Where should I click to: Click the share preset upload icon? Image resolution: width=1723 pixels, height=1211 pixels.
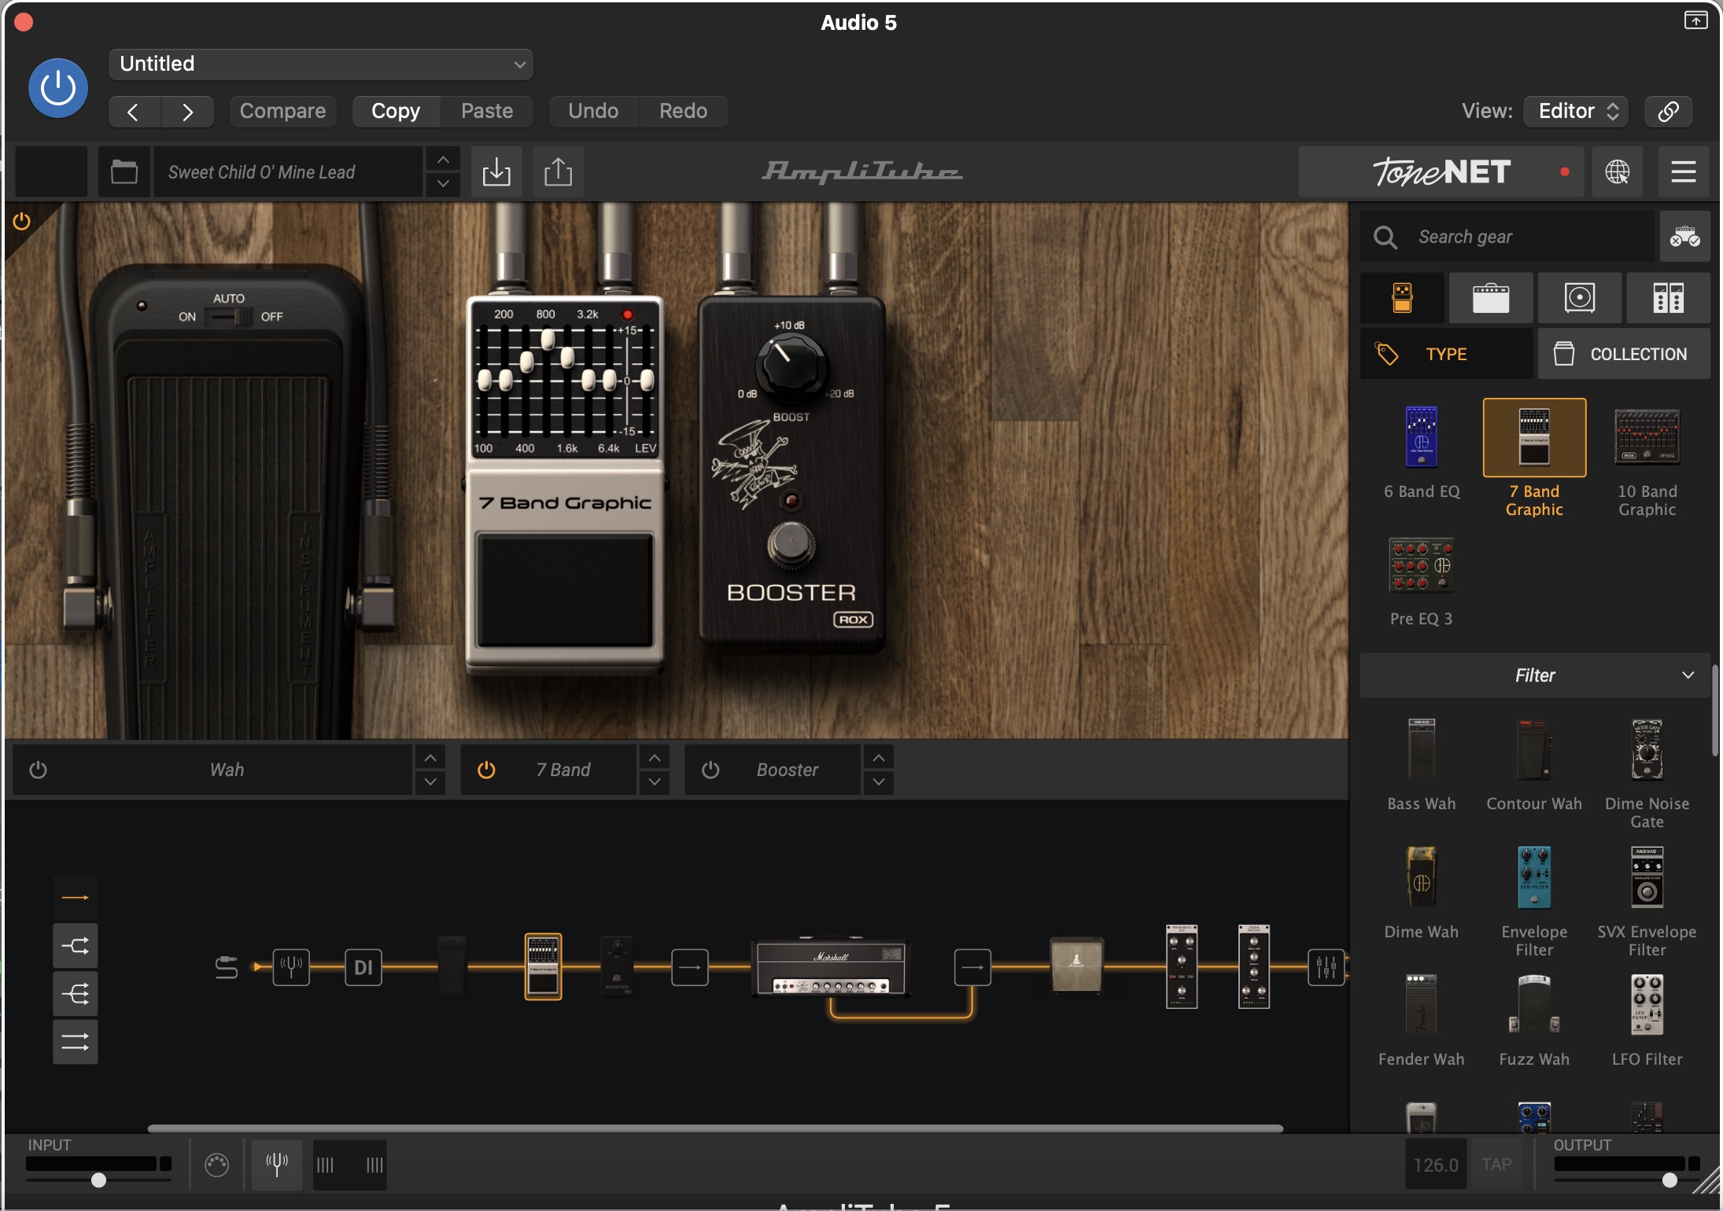558,171
